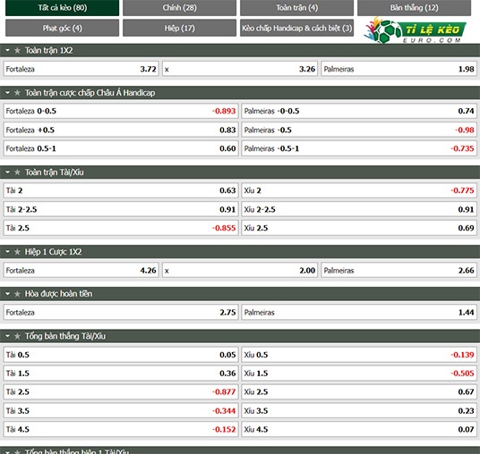The image size is (480, 454).
Task: Select Palmeiras -0.5 handicap at -0.98
Action: (x=359, y=130)
